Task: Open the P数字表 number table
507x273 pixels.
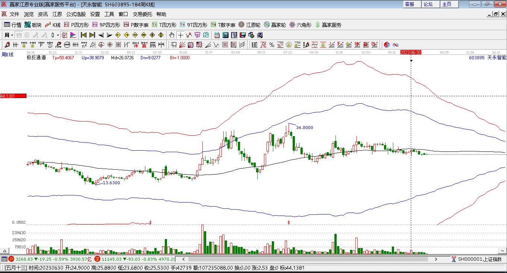Action: coord(136,25)
